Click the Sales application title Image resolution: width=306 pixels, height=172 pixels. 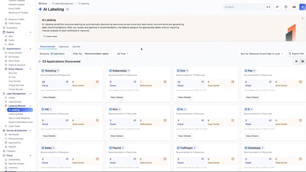[x=48, y=148]
